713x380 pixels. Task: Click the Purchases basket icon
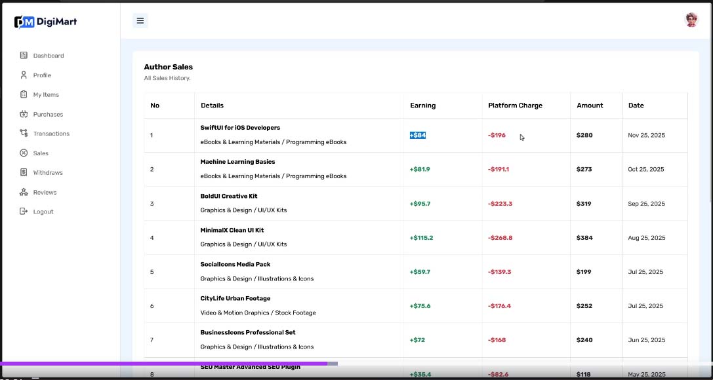[x=24, y=114]
